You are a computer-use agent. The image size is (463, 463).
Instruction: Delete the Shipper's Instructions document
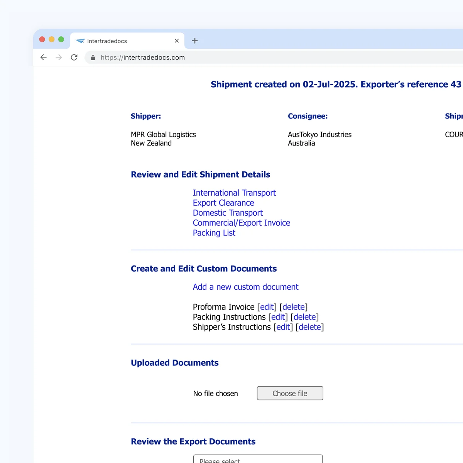310,327
